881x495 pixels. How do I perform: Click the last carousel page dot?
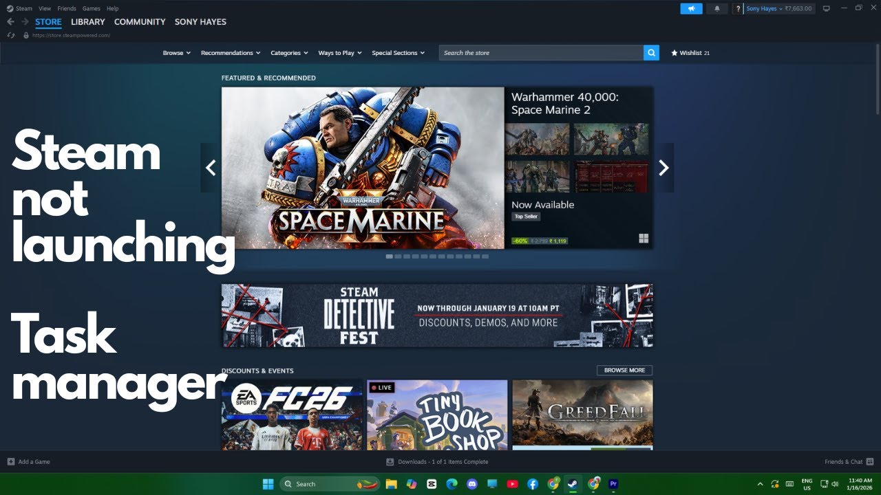(x=485, y=256)
